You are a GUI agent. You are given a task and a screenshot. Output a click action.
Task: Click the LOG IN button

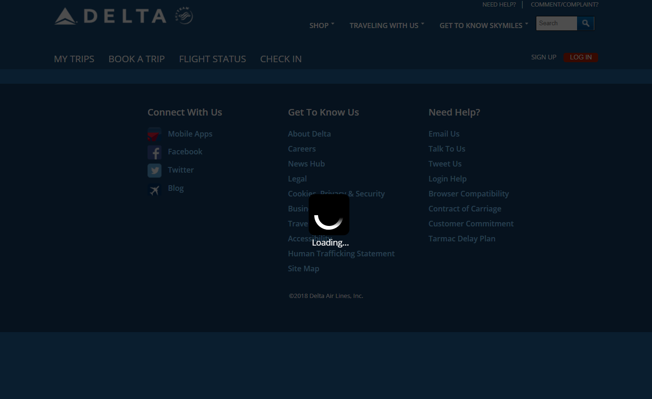581,57
